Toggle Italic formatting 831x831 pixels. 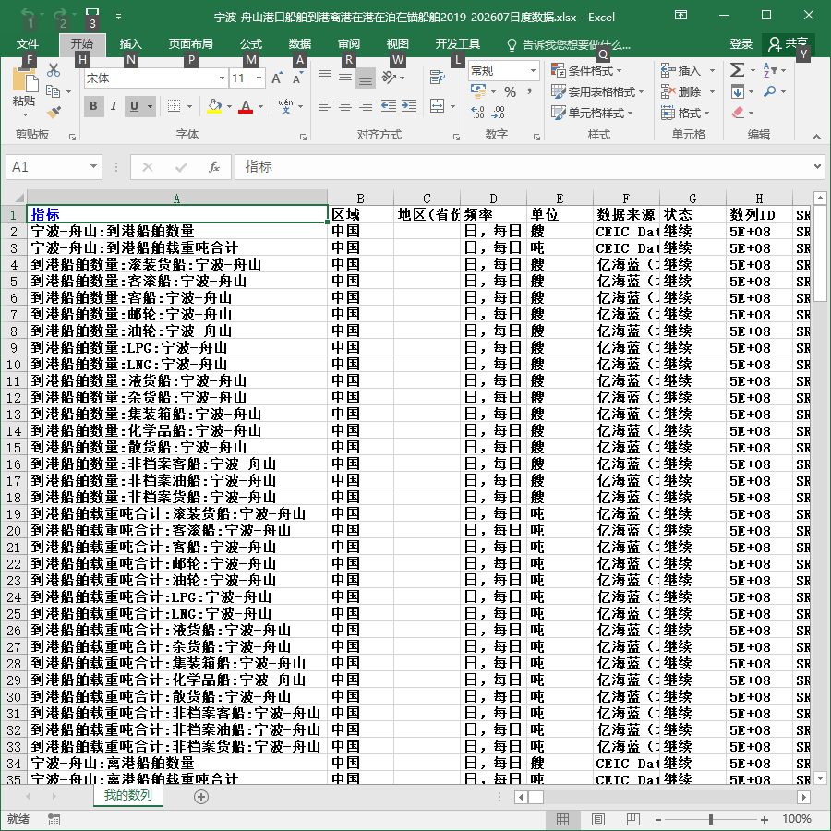coord(114,106)
